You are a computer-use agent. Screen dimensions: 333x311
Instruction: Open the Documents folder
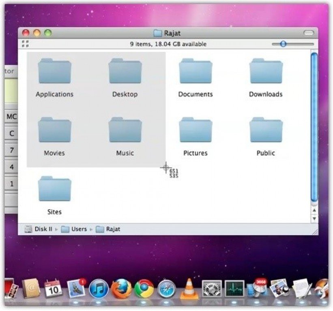point(196,72)
